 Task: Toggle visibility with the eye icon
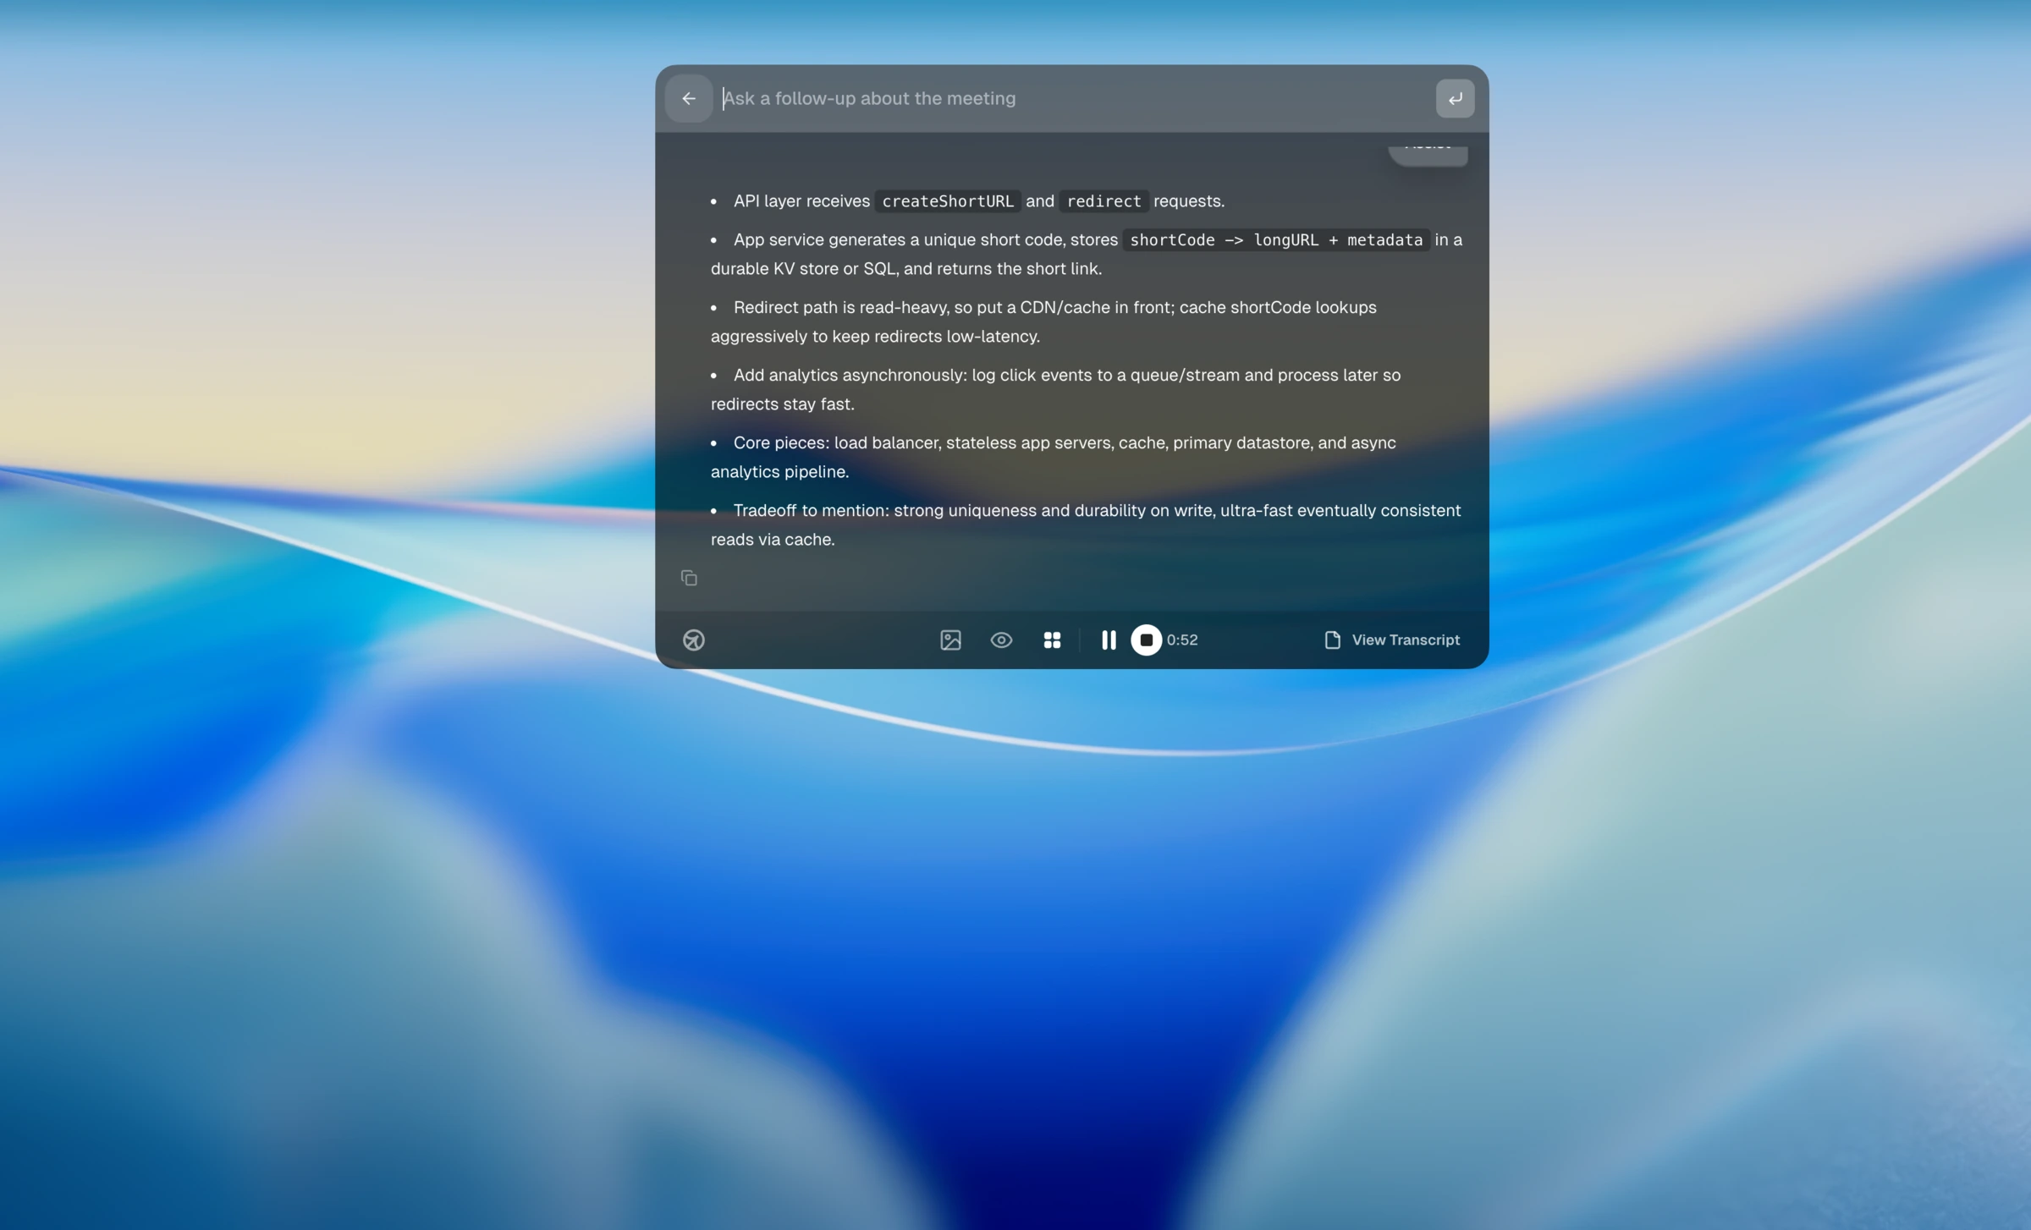click(x=1001, y=640)
